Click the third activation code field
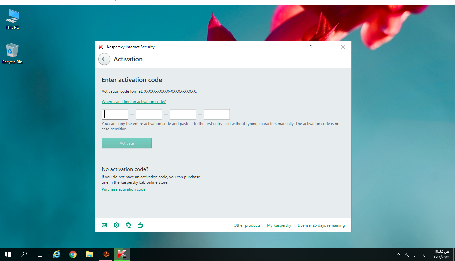455x261 pixels. coord(183,114)
